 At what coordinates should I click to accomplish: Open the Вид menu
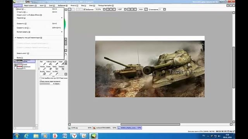[x=83, y=5]
